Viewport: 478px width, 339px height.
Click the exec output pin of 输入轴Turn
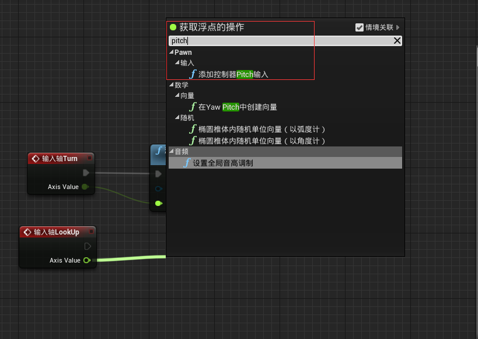[x=86, y=173]
